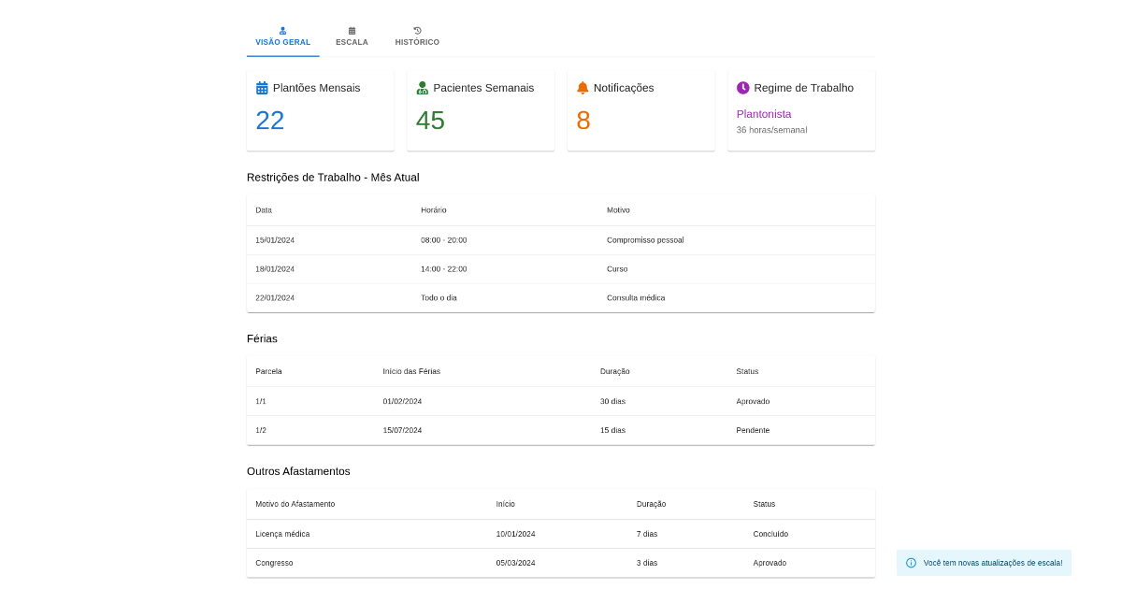Click the calendar icon beside Plantões Mensais
This screenshot has height=589, width=1122.
tap(262, 88)
